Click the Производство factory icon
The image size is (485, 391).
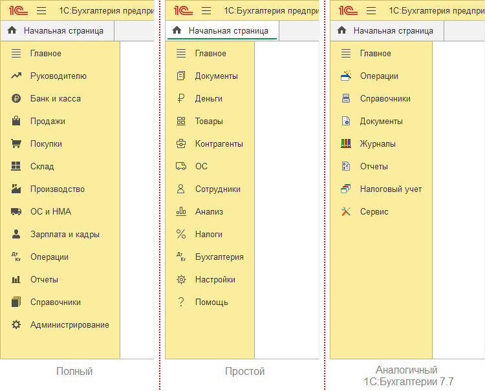pyautogui.click(x=16, y=189)
